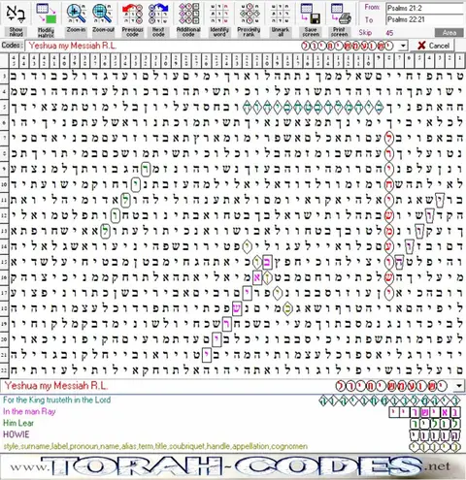Select the Skip value 45

point(389,33)
